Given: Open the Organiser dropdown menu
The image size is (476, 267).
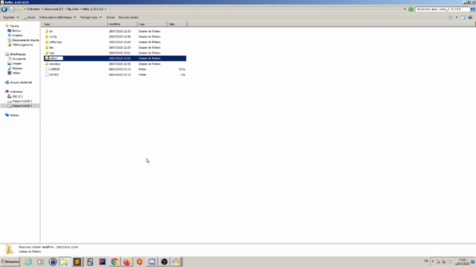Looking at the screenshot, I should (x=11, y=18).
